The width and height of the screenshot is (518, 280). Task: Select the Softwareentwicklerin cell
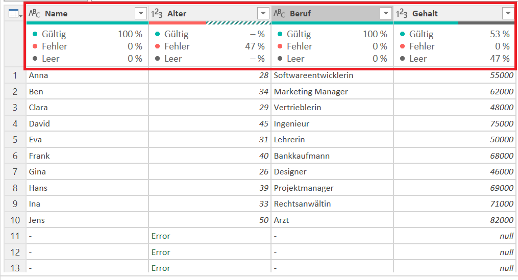pos(332,75)
